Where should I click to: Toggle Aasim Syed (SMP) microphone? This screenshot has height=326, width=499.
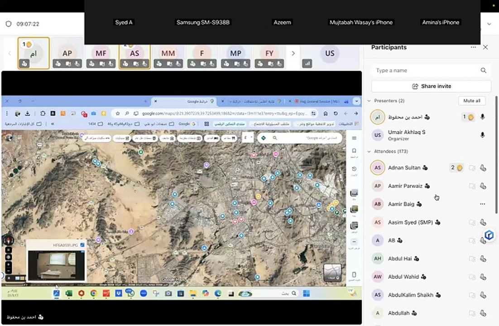(x=483, y=222)
